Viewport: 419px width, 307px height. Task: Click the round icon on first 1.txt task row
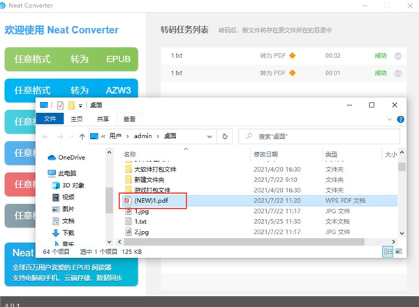(398, 56)
